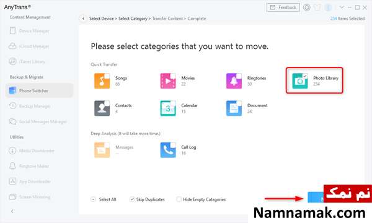Click the blue Next button
372x223 pixels.
point(316,197)
